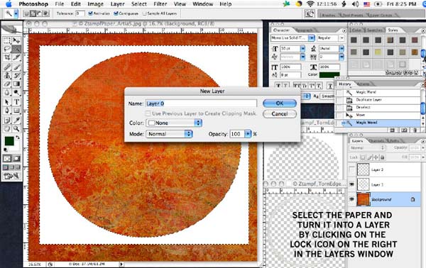Select the Magic Wand tool in toolbox
The width and height of the screenshot is (426, 268).
16,49
